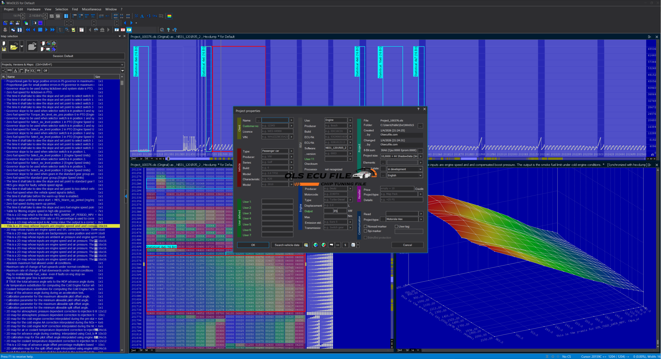Click the red V version toolbar icon
This screenshot has width=661, height=359.
pyautogui.click(x=123, y=30)
